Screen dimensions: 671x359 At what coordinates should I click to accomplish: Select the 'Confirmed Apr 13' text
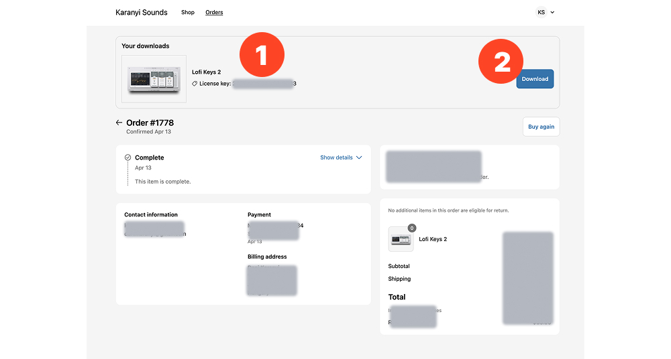pos(148,132)
